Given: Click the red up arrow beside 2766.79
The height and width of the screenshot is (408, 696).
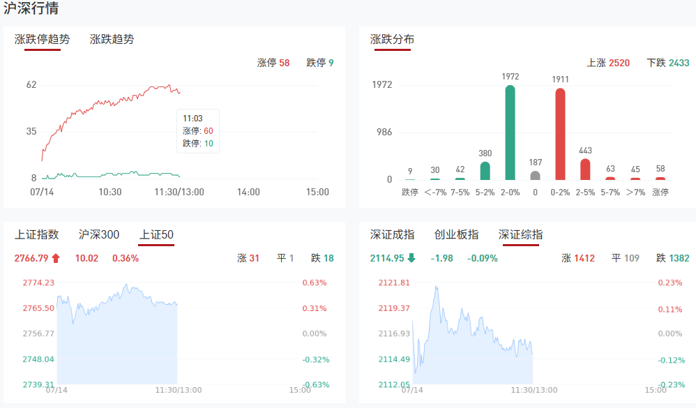Looking at the screenshot, I should click(x=56, y=258).
